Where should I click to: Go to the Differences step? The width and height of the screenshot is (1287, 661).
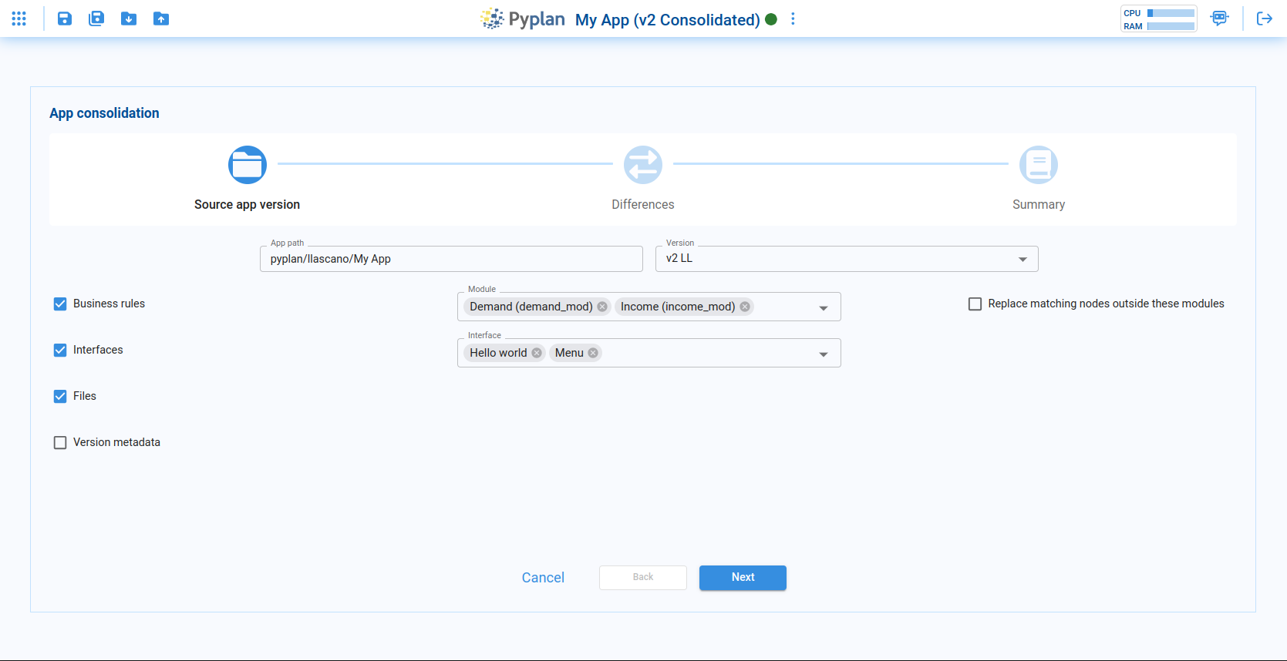click(x=642, y=165)
